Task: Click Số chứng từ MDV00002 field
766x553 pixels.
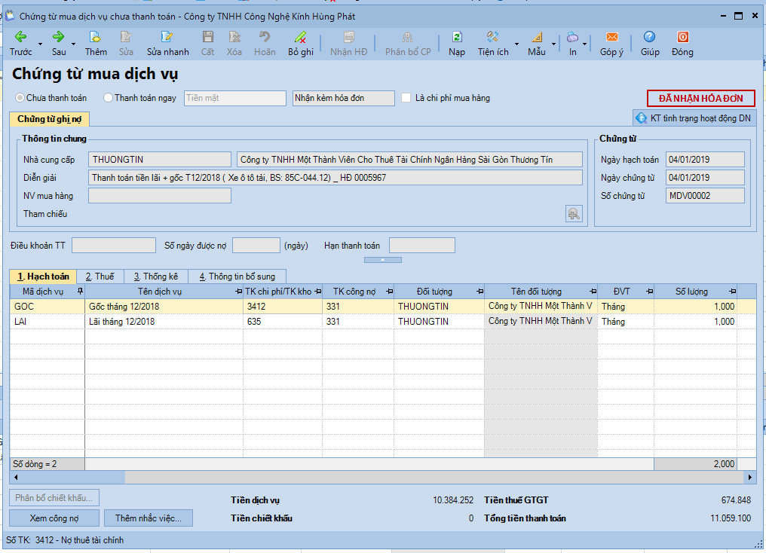Action: (x=704, y=196)
